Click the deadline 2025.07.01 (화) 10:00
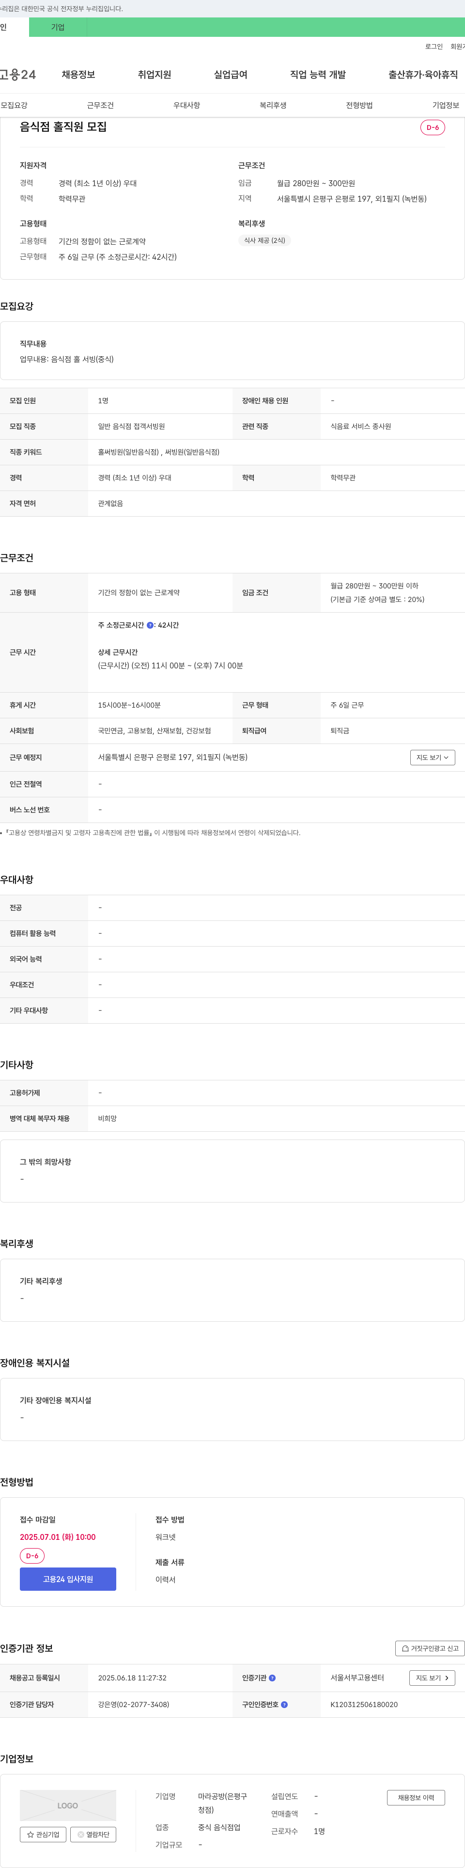This screenshot has width=465, height=1868. click(x=58, y=1536)
